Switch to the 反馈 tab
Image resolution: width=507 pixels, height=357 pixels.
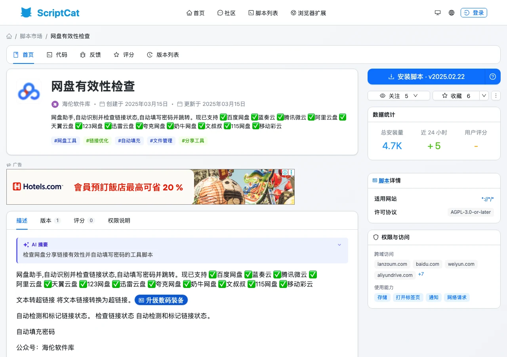pyautogui.click(x=90, y=55)
